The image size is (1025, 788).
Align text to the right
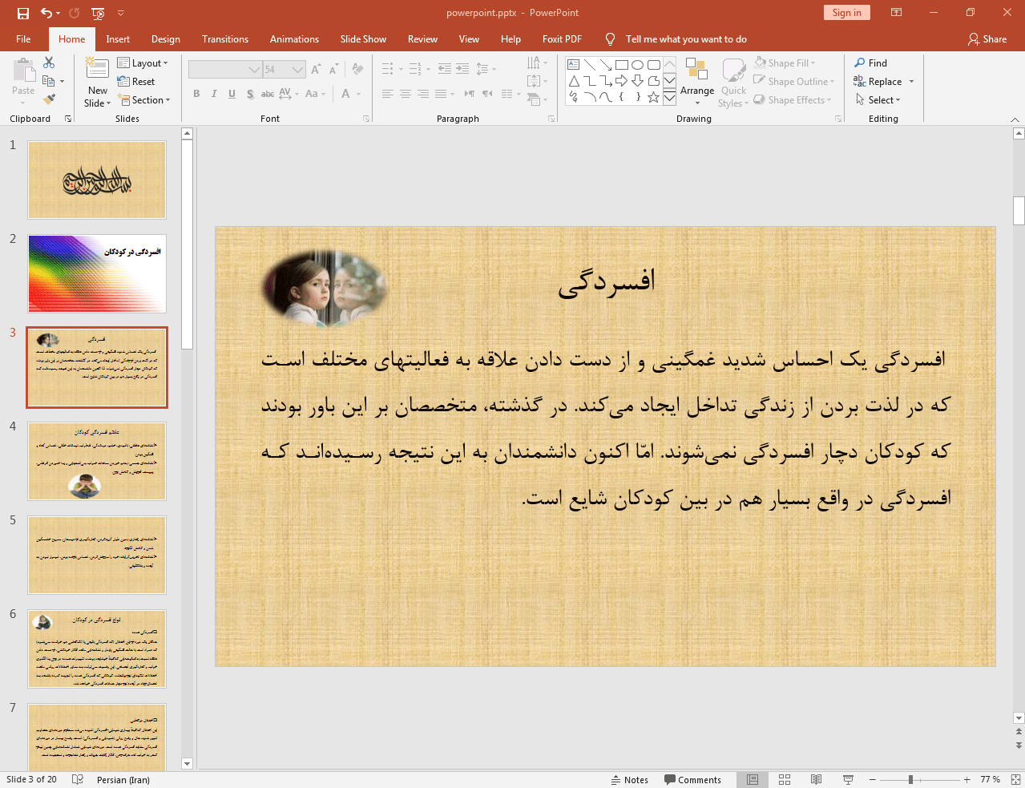(x=423, y=94)
